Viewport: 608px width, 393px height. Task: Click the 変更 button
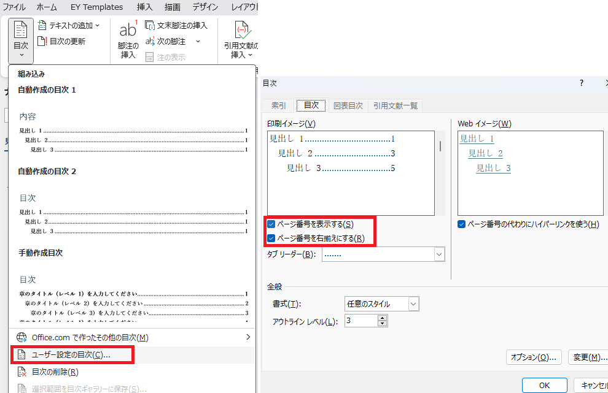(588, 357)
